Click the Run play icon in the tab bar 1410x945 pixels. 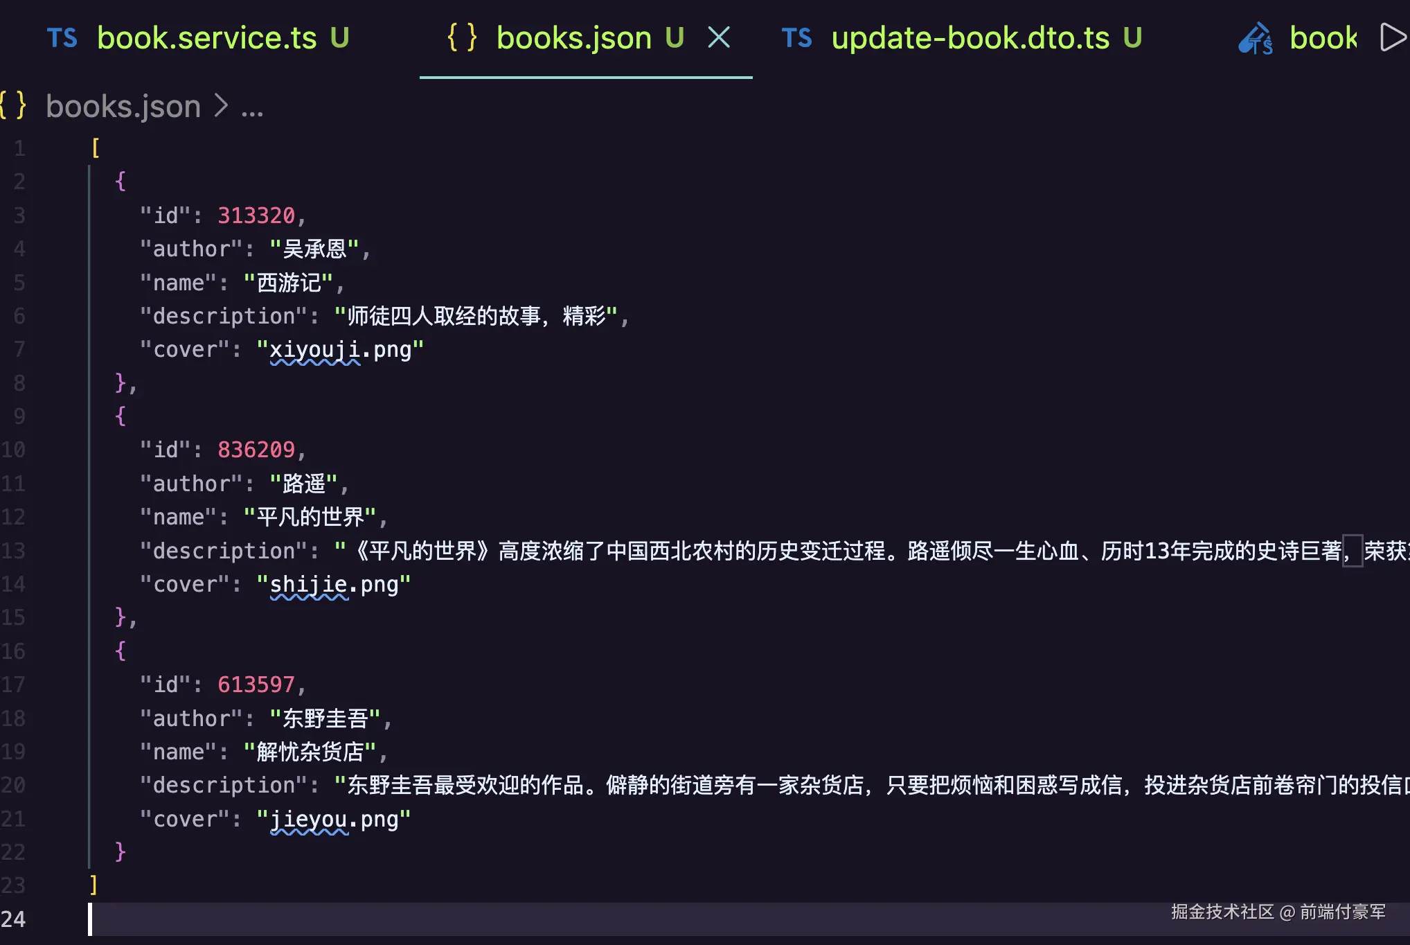tap(1393, 37)
